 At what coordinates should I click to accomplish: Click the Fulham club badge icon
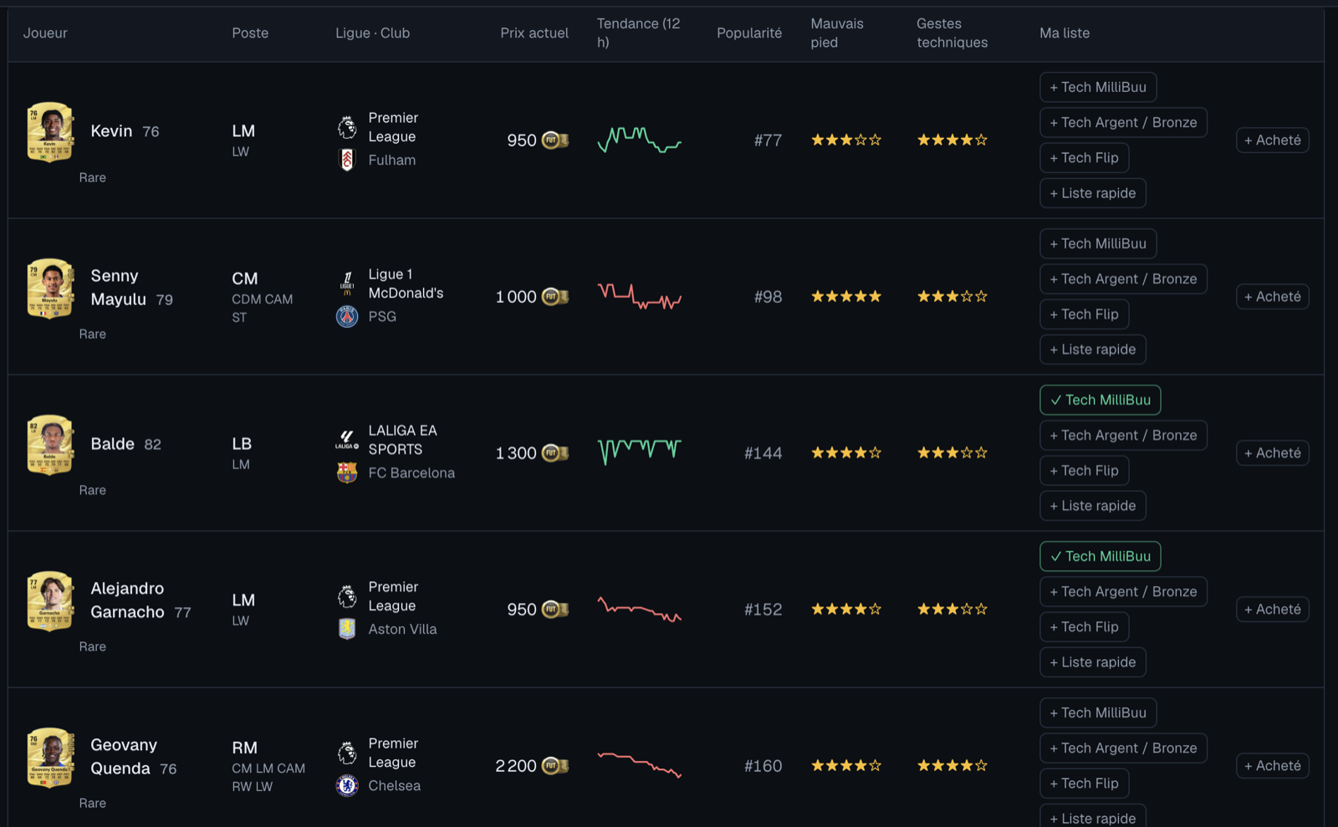click(x=347, y=160)
